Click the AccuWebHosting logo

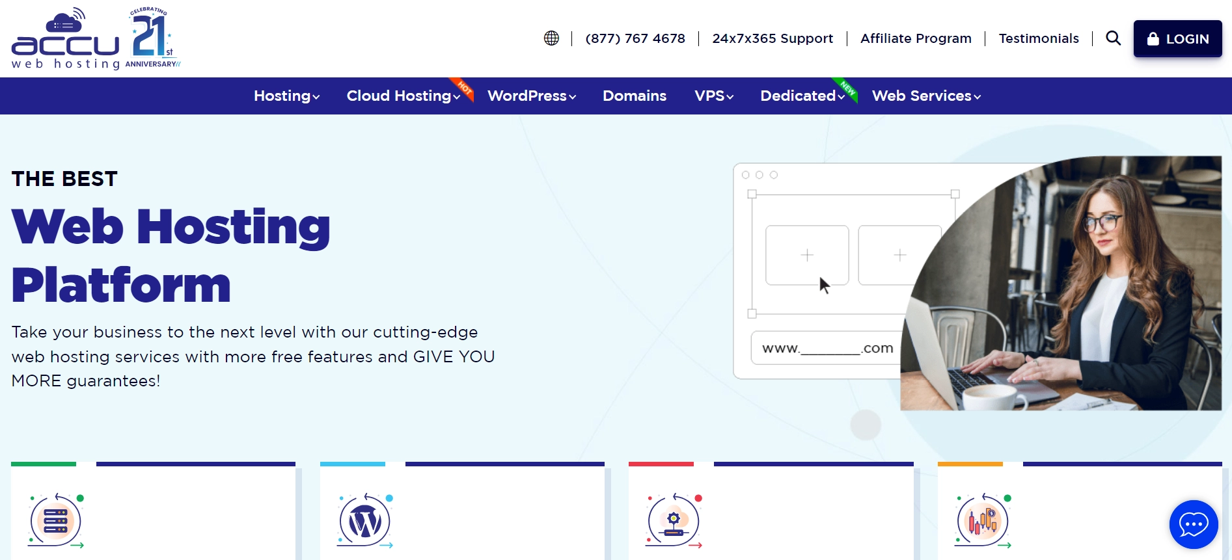(x=66, y=39)
